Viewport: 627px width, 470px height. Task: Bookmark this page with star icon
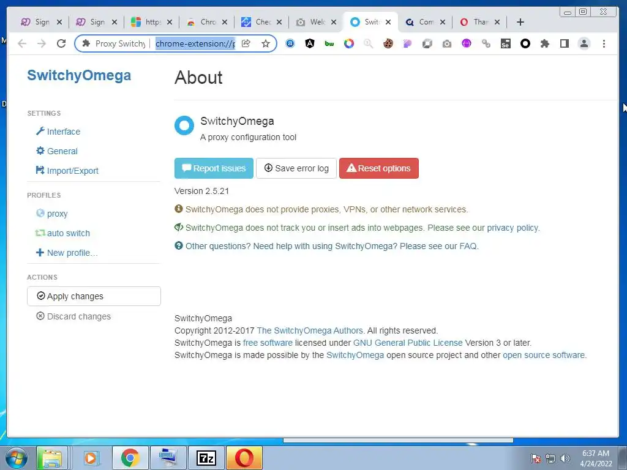tap(266, 43)
